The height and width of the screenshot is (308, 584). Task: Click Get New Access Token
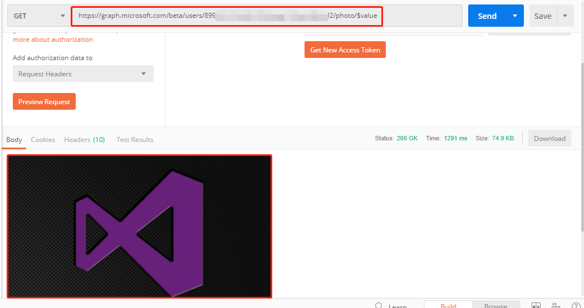coord(345,50)
